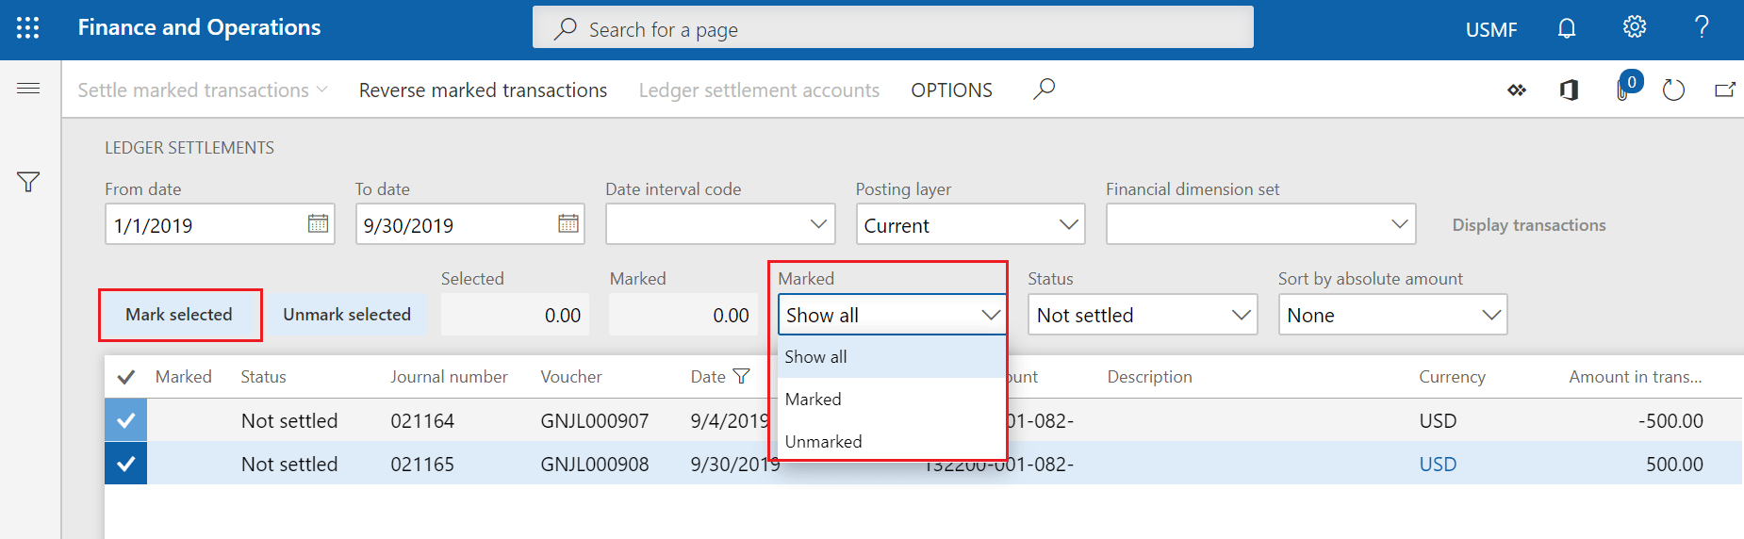Screen dimensions: 1744x539
Task: Click Reverse marked transactions
Action: 483,90
